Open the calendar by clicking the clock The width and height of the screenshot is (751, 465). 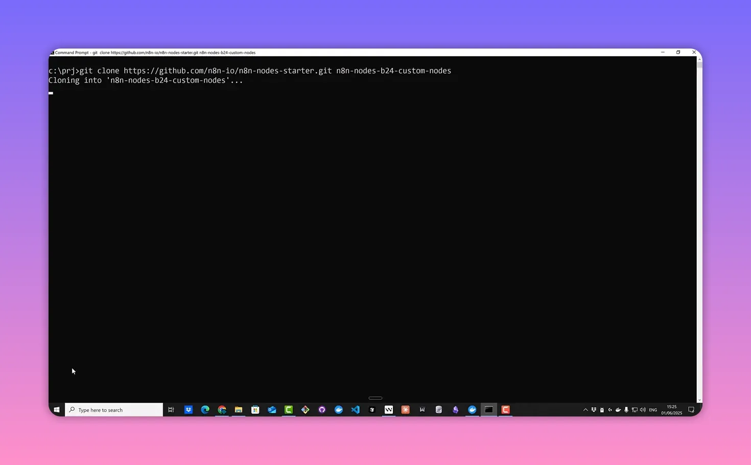[671, 409]
